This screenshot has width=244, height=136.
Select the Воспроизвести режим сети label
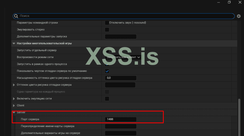click(35, 57)
